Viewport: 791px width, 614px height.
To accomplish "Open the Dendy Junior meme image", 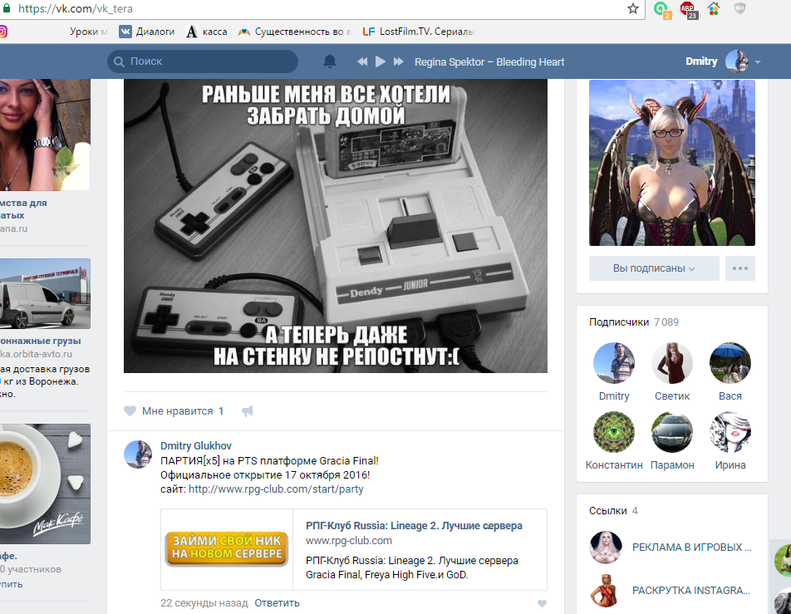I will 336,225.
